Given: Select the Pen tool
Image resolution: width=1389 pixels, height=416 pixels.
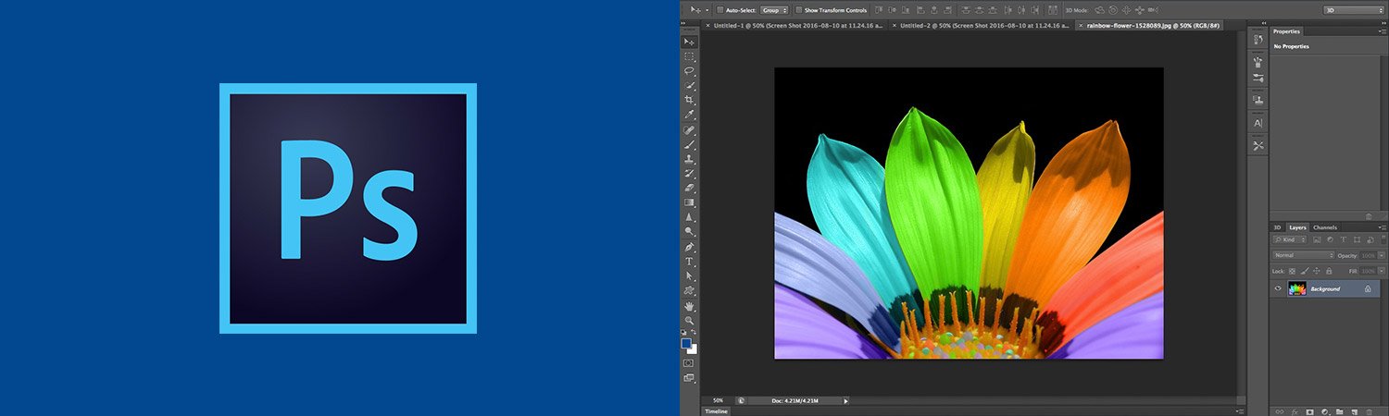Looking at the screenshot, I should coord(689,247).
